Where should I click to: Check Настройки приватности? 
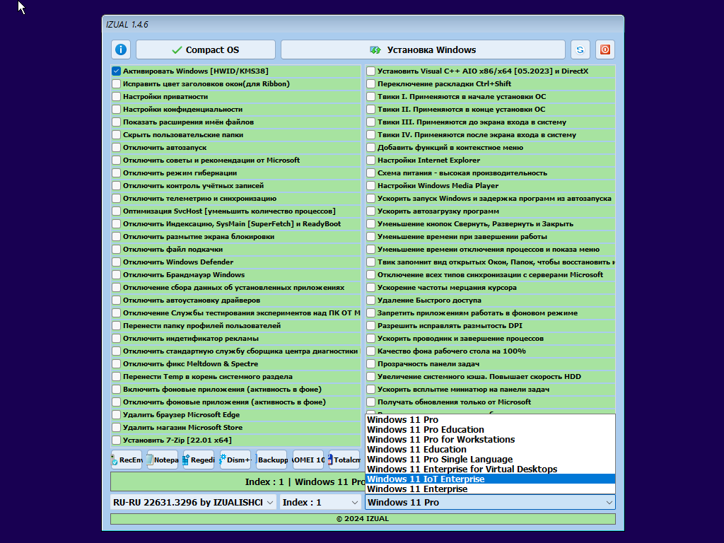[x=117, y=96]
